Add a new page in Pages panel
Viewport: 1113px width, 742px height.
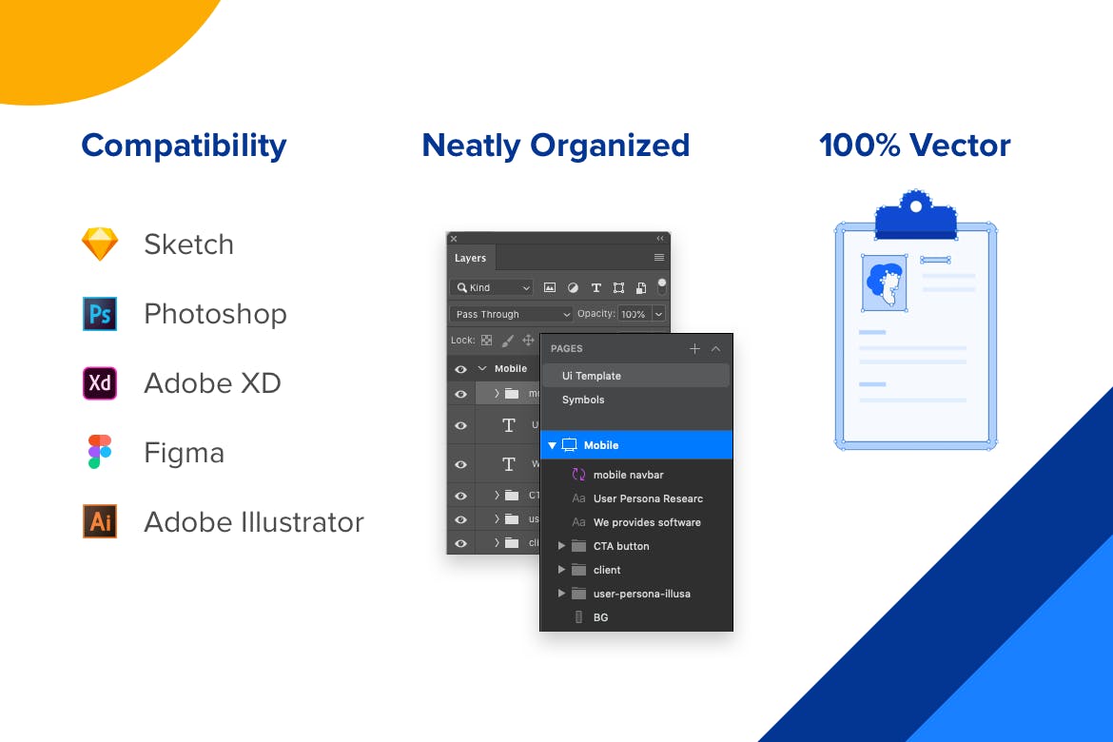click(694, 349)
